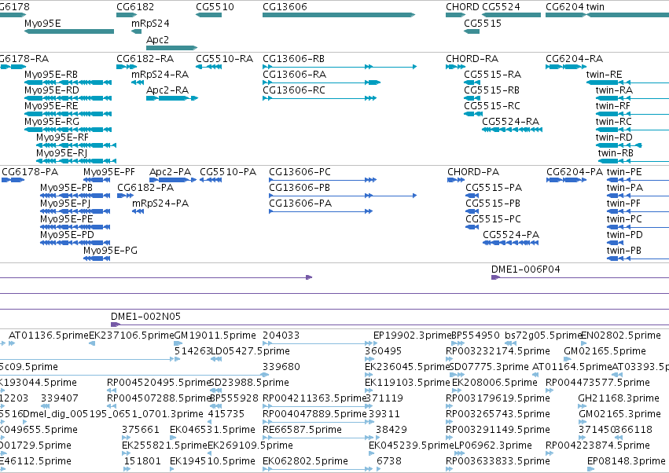Select the CG5524-RA transcript label
This screenshot has width=669, height=473.
[511, 122]
